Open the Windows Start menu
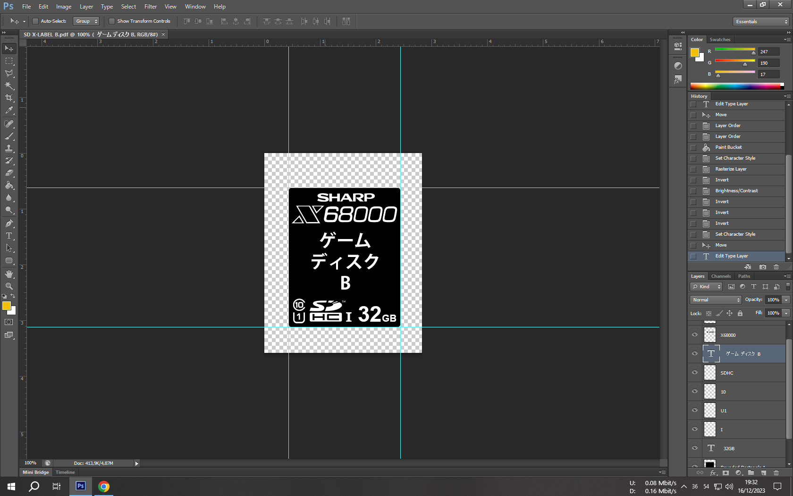 pyautogui.click(x=11, y=486)
